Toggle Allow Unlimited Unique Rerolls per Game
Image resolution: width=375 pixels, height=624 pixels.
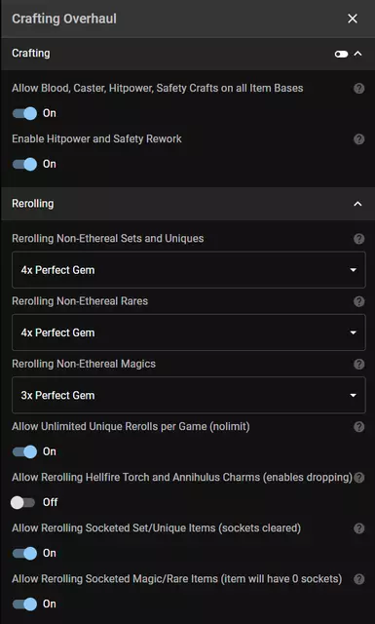tap(24, 451)
